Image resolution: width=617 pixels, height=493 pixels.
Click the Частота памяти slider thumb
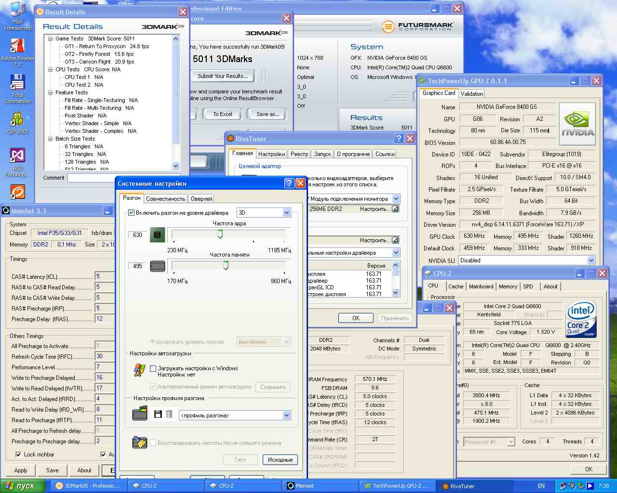tap(225, 266)
